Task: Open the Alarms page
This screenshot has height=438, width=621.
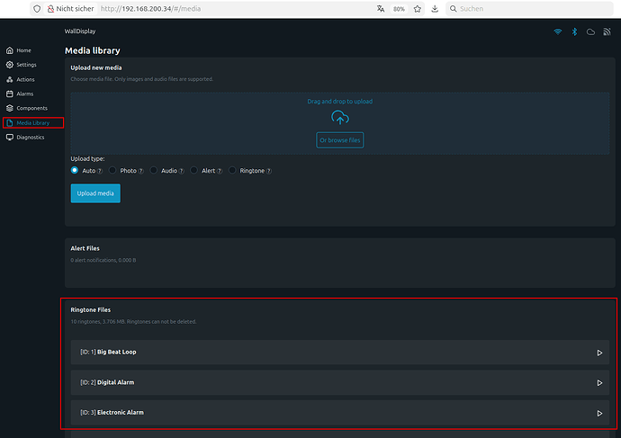Action: pyautogui.click(x=20, y=94)
